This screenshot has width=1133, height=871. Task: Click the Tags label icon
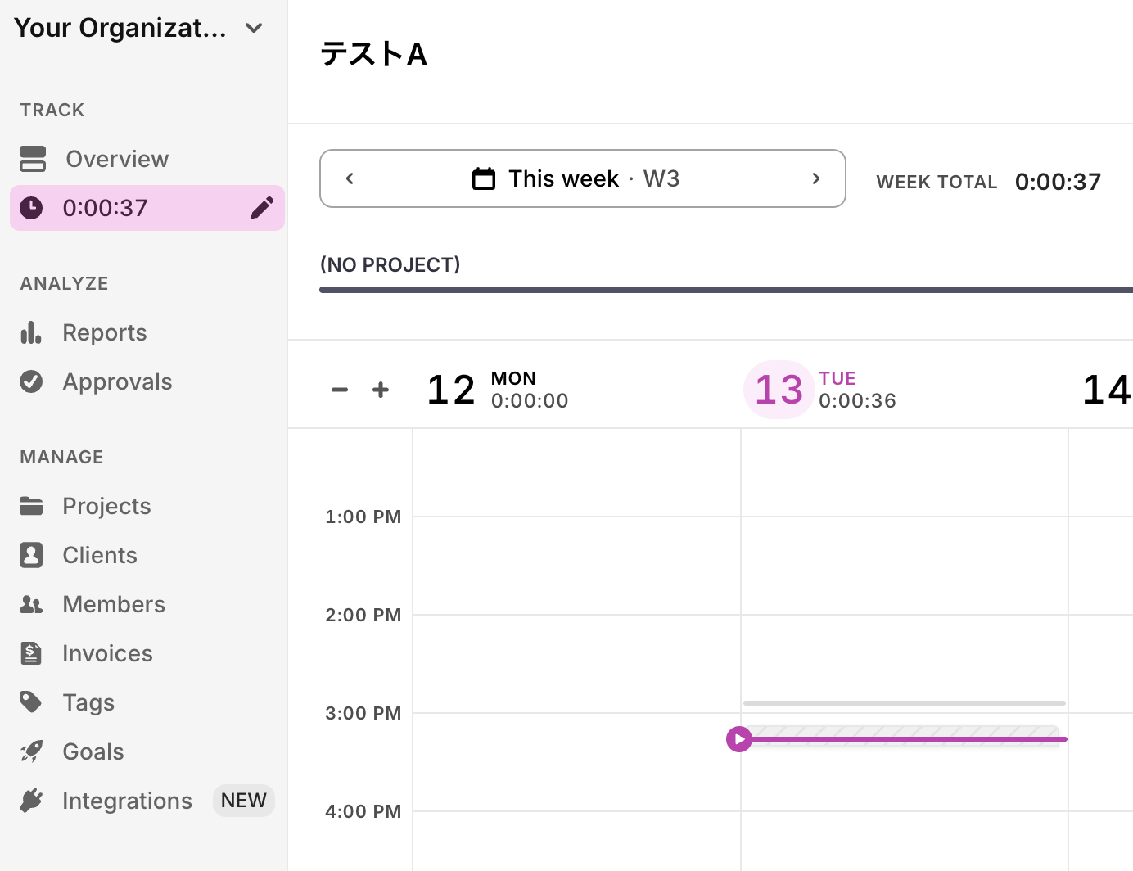pyautogui.click(x=31, y=702)
